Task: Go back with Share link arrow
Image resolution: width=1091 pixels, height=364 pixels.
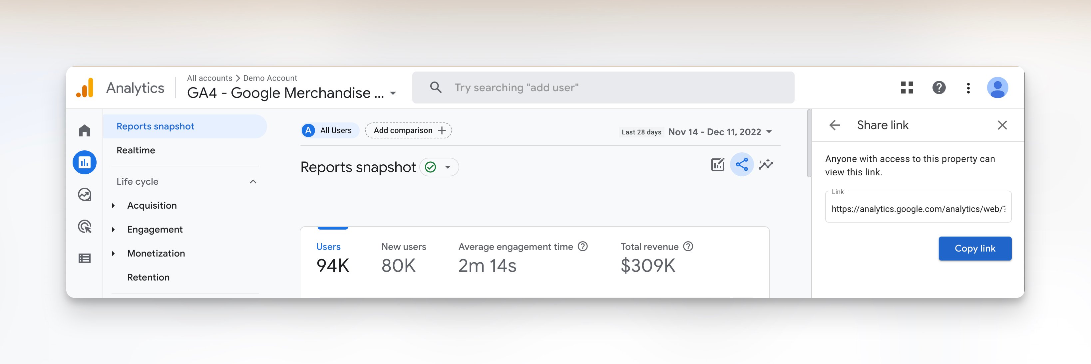Action: (834, 125)
